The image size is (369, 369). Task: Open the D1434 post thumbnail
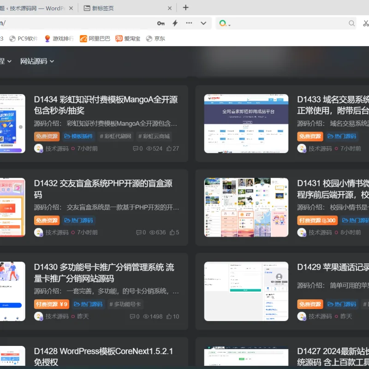pos(12,124)
